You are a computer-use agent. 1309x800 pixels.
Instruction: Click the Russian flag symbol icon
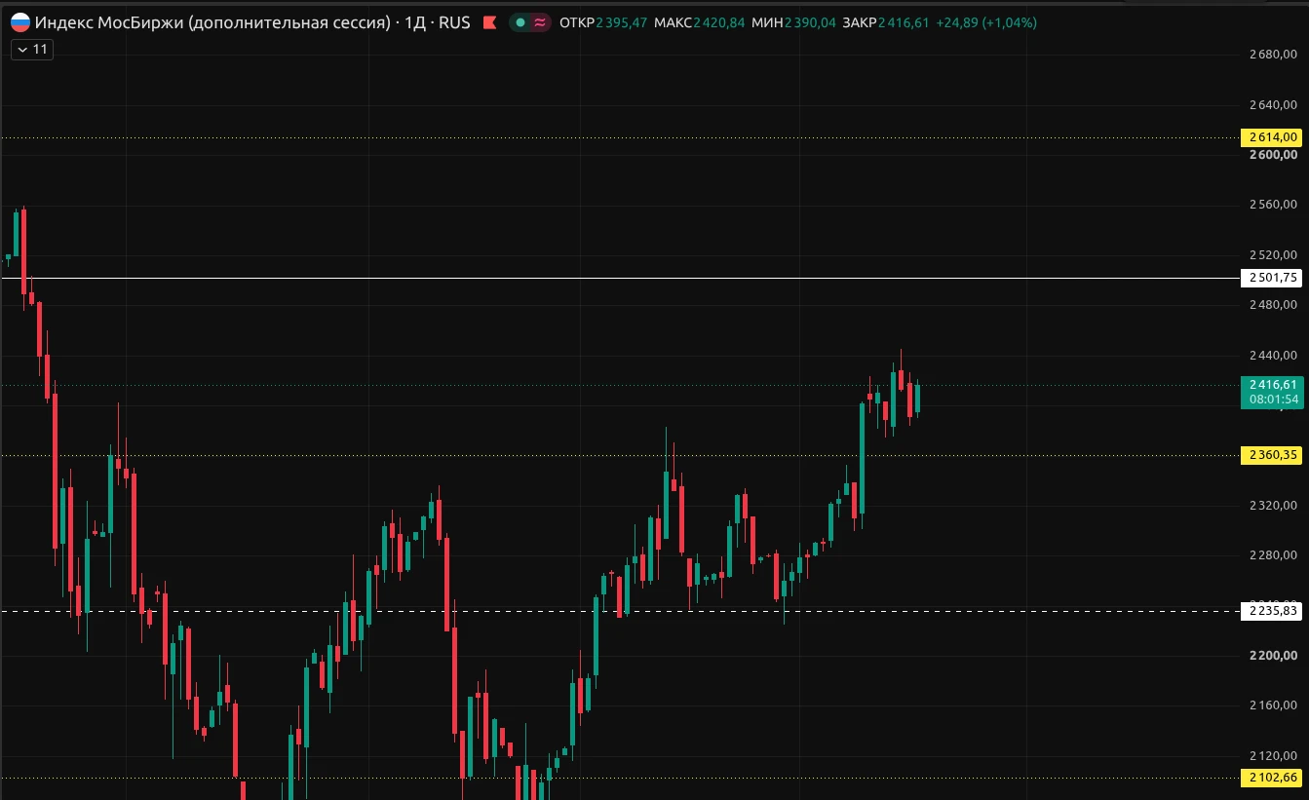pos(20,22)
